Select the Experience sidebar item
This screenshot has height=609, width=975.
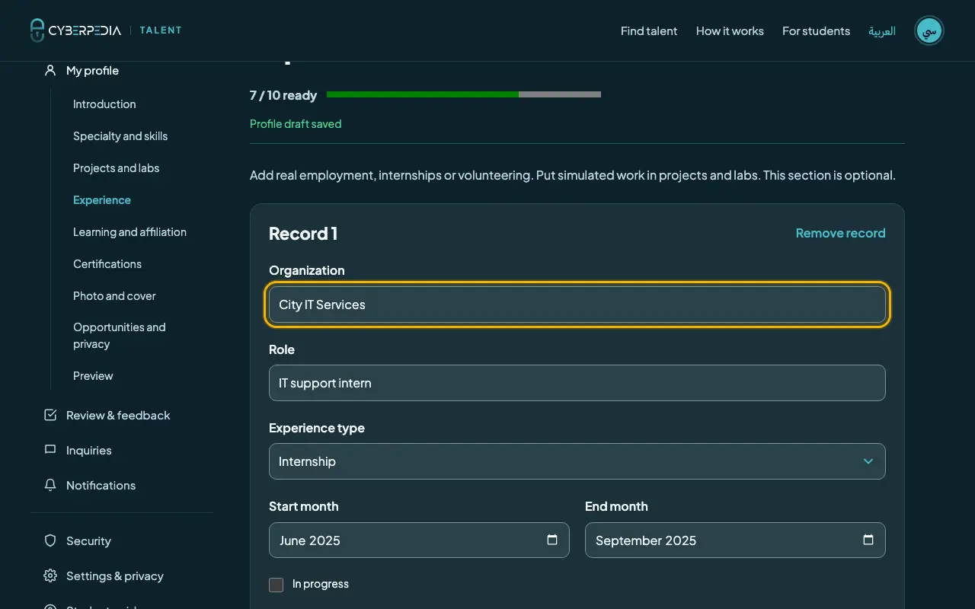(x=102, y=200)
